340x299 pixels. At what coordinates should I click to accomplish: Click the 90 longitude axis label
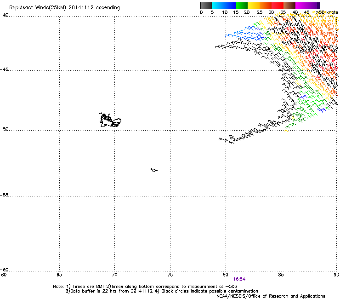[336, 275]
